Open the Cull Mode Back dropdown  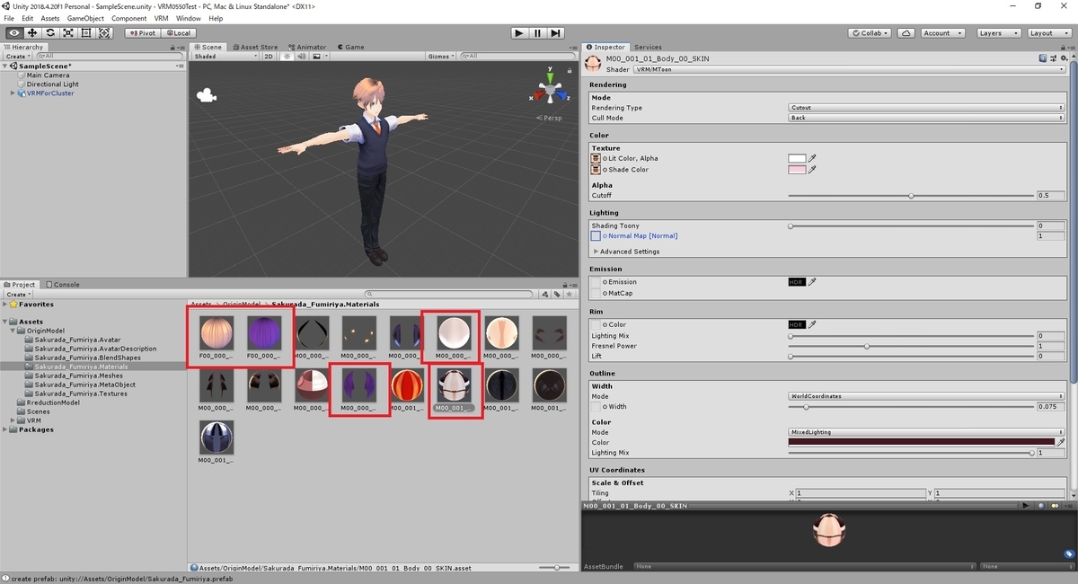click(927, 118)
